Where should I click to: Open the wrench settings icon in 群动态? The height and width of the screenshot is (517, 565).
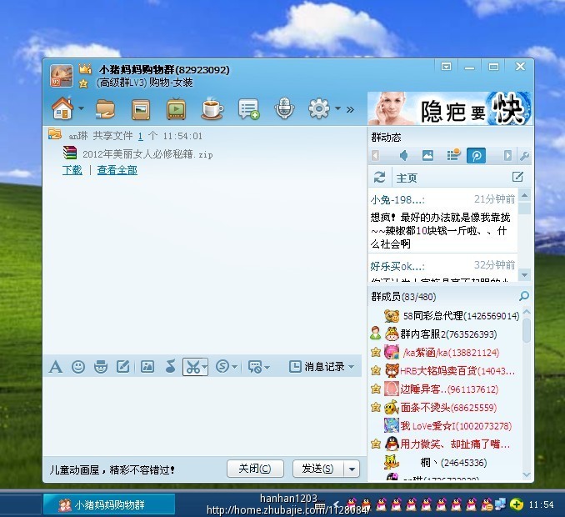click(x=524, y=156)
